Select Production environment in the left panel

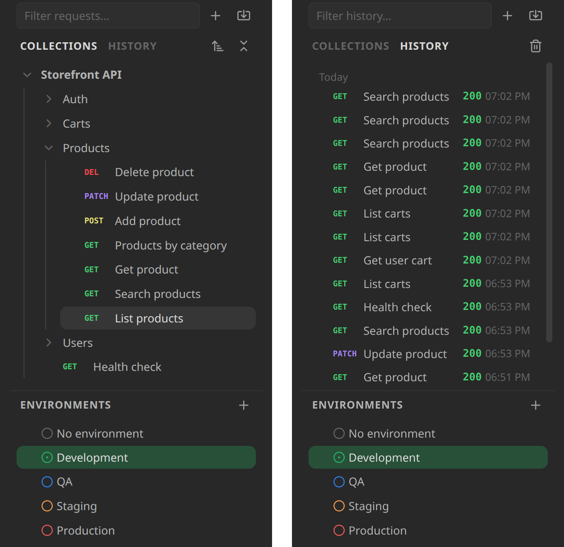[x=136, y=530]
